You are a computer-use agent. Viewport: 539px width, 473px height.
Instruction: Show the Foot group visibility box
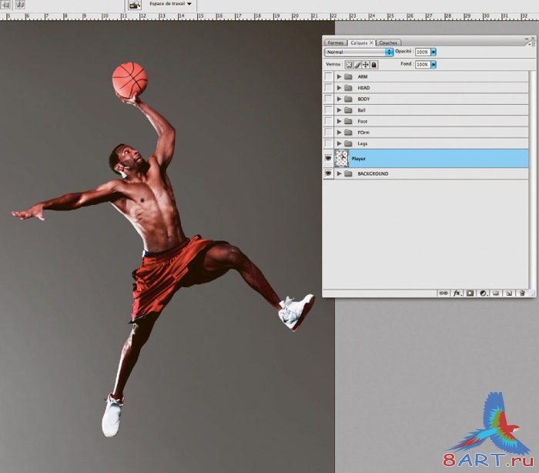(x=329, y=121)
